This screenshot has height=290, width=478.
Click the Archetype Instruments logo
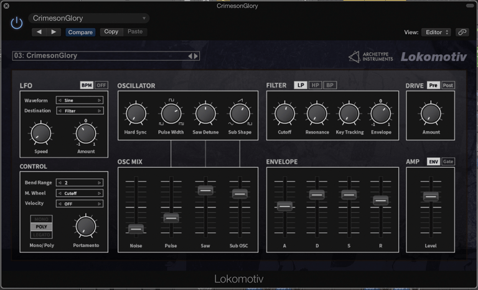371,57
